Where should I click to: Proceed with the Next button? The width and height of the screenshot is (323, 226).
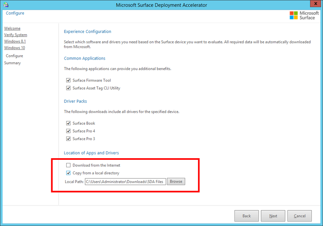pos(273,216)
